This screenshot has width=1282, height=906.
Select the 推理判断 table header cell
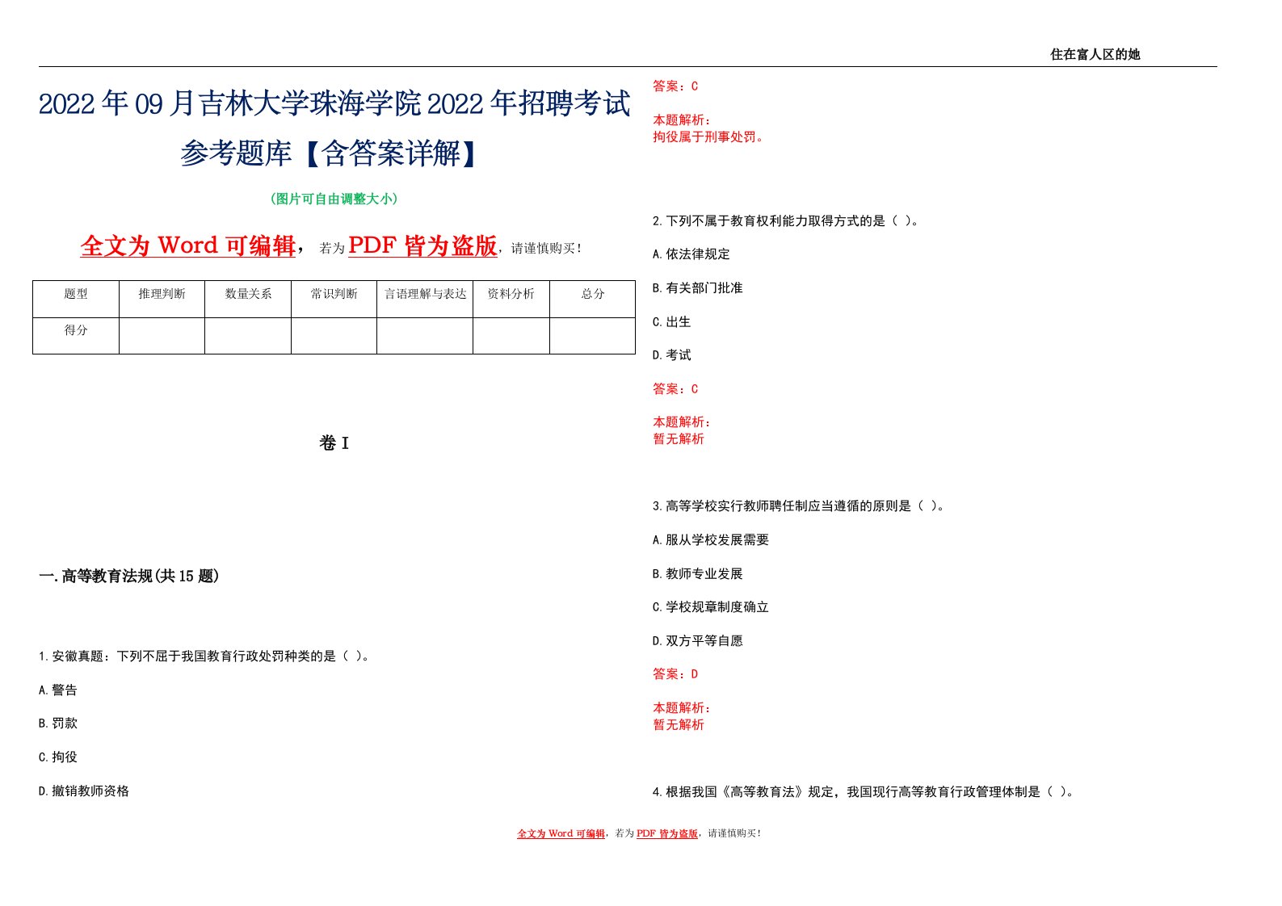click(x=162, y=299)
